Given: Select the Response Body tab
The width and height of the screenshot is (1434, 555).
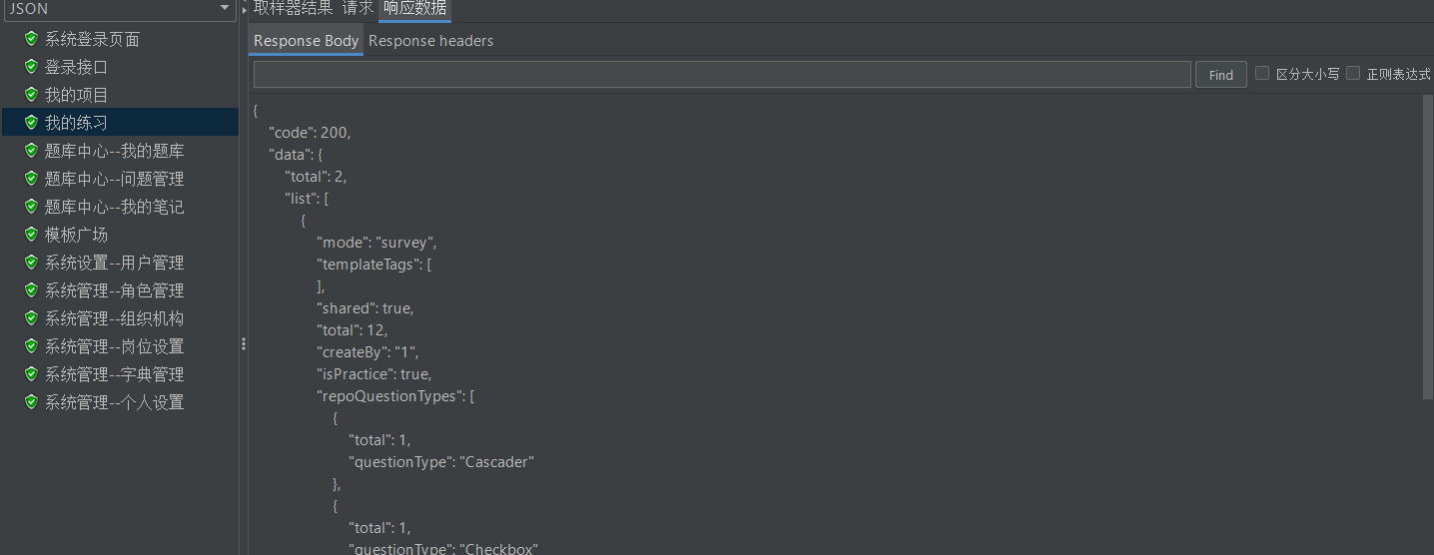Looking at the screenshot, I should (306, 41).
